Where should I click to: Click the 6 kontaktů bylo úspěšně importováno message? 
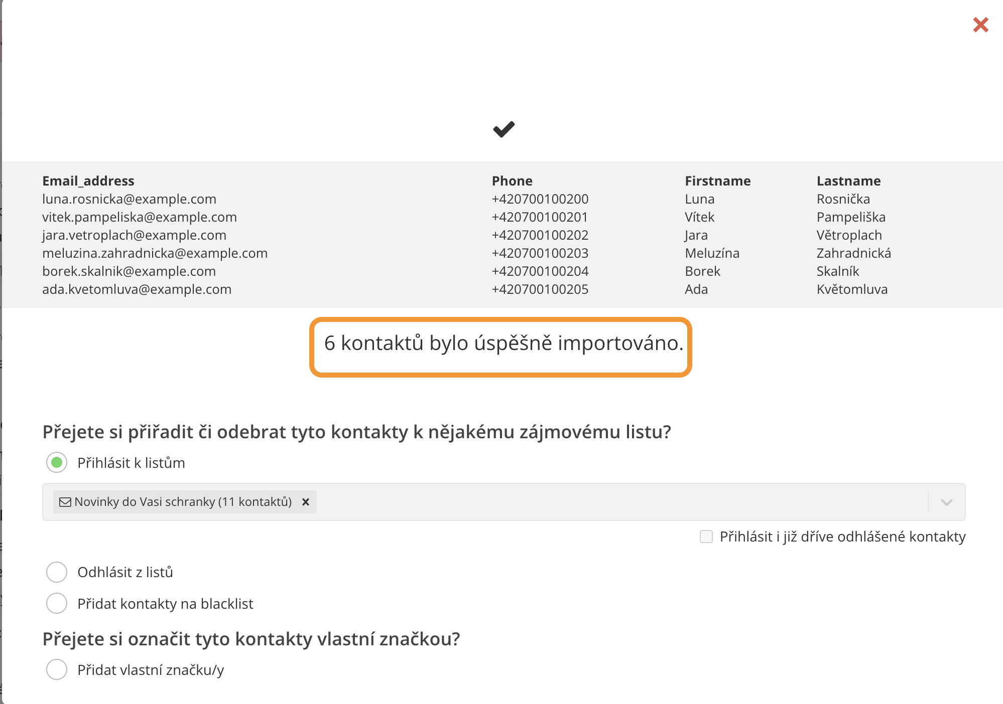tap(503, 343)
